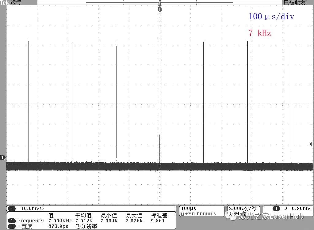Select the Frequency measurement channel badge

tap(12, 221)
